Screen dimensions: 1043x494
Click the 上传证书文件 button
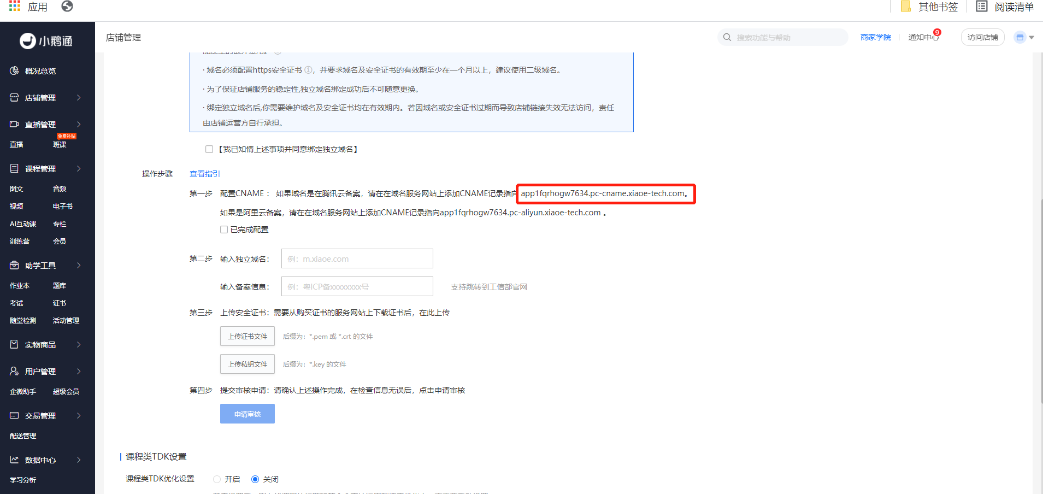coord(248,336)
